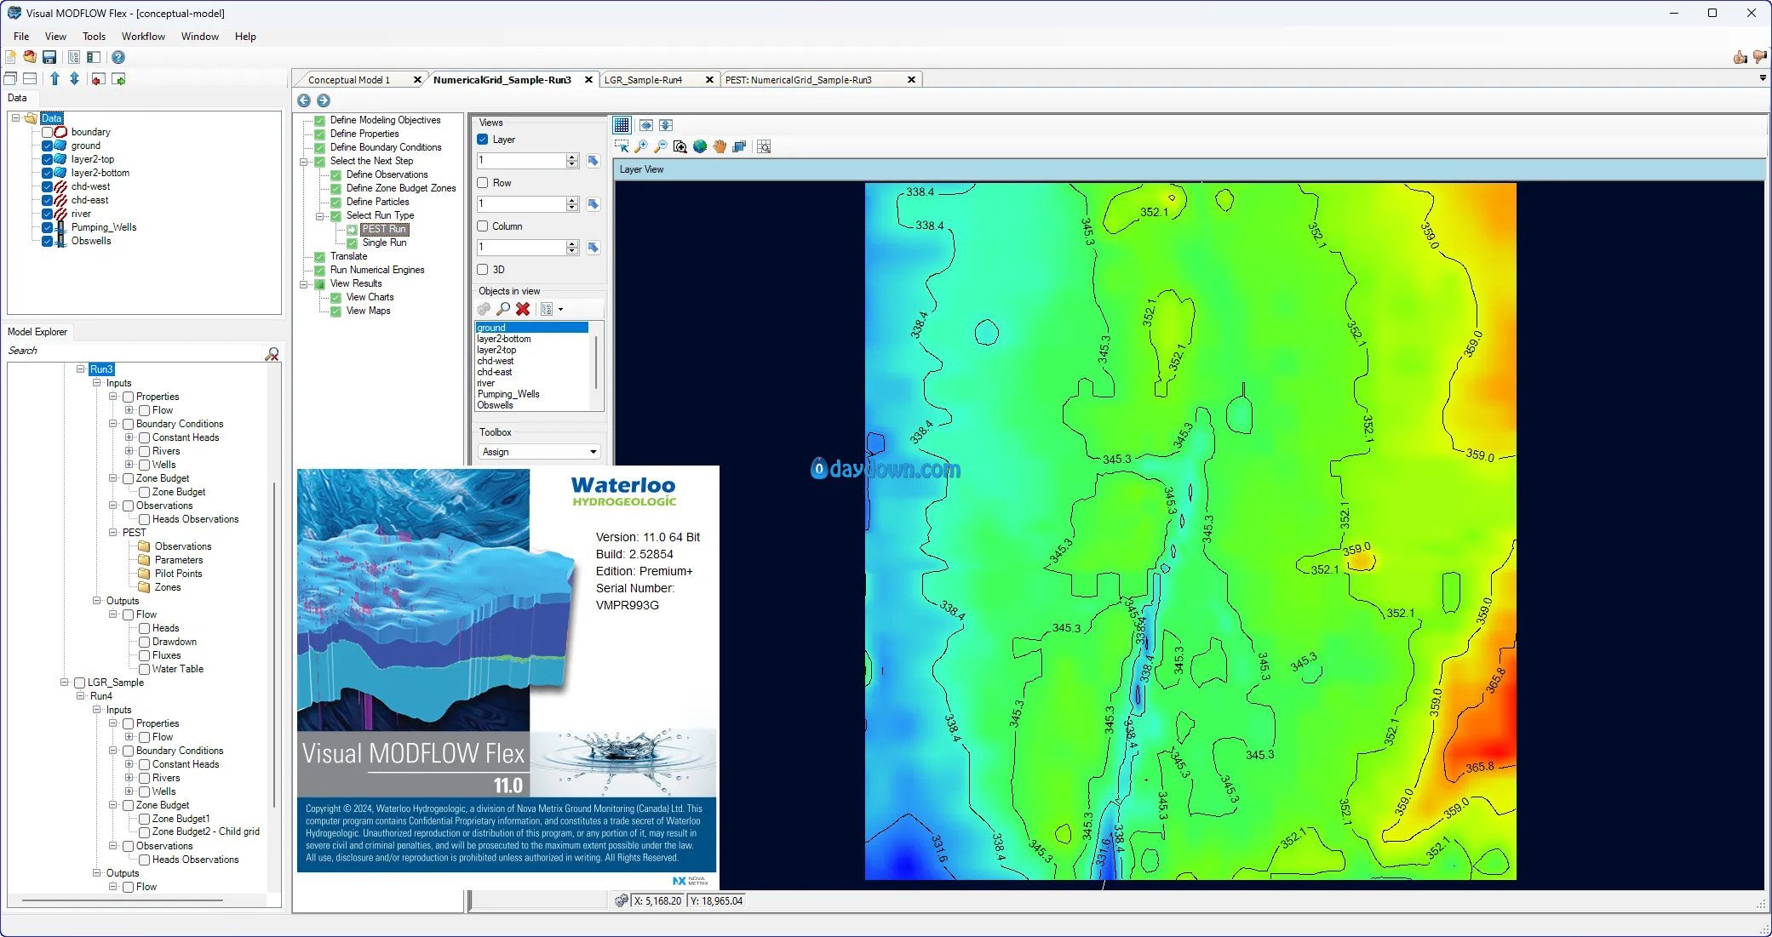Viewport: 1772px width, 937px height.
Task: Switch to the LGR_Sample-Run4 tab
Action: [x=643, y=80]
